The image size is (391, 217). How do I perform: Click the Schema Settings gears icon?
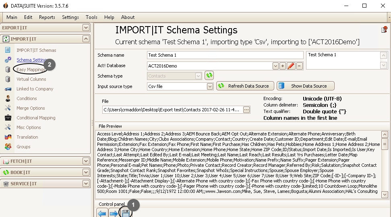(8, 60)
